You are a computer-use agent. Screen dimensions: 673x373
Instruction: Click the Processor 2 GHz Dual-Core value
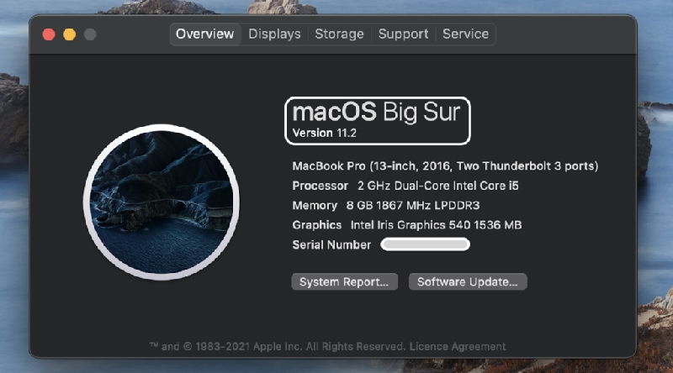tap(437, 186)
